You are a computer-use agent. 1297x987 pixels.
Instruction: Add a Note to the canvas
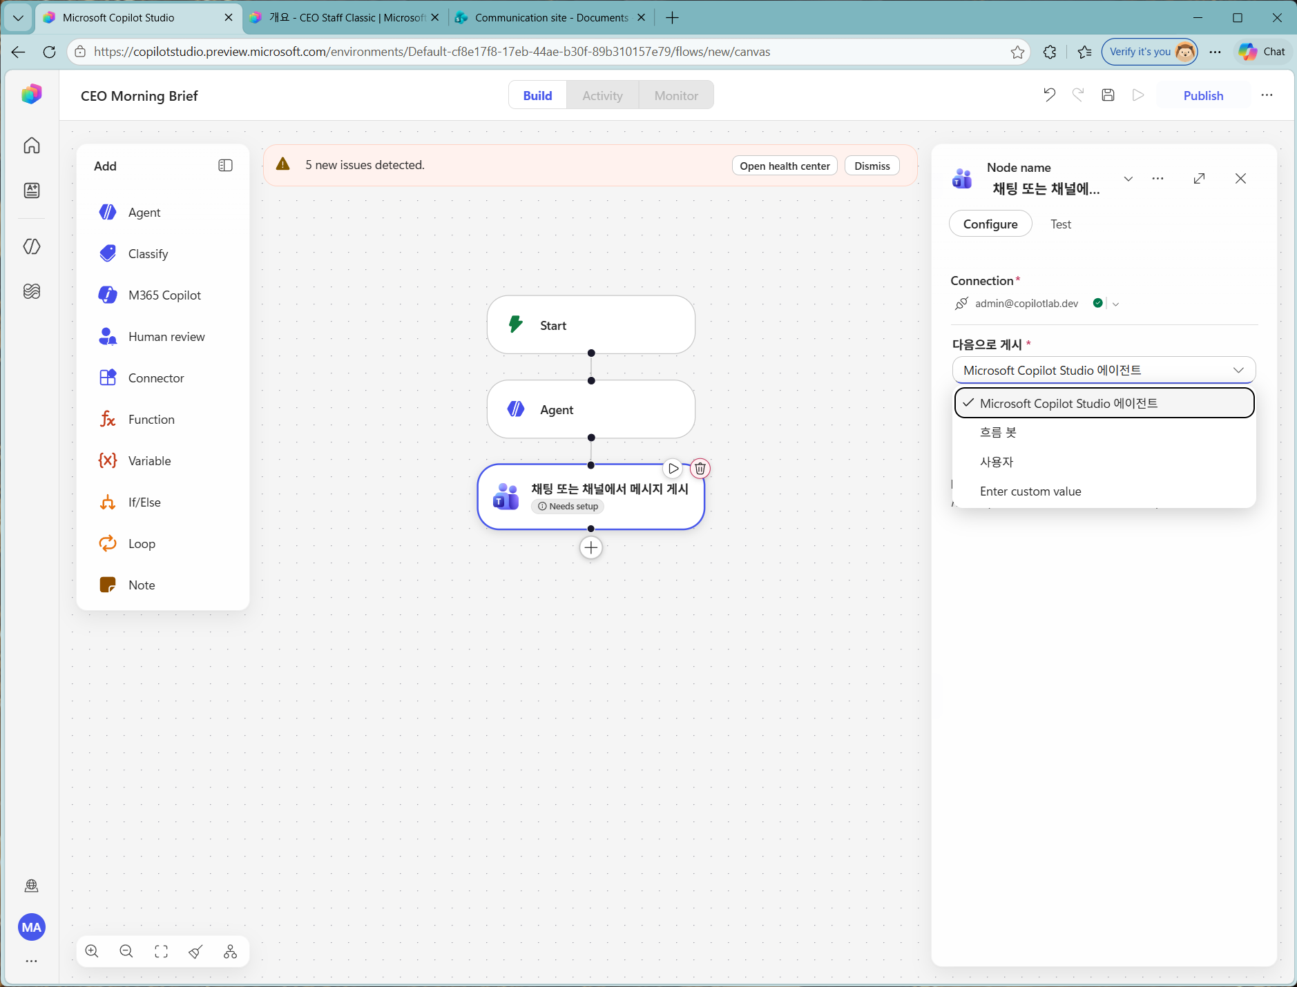163,585
